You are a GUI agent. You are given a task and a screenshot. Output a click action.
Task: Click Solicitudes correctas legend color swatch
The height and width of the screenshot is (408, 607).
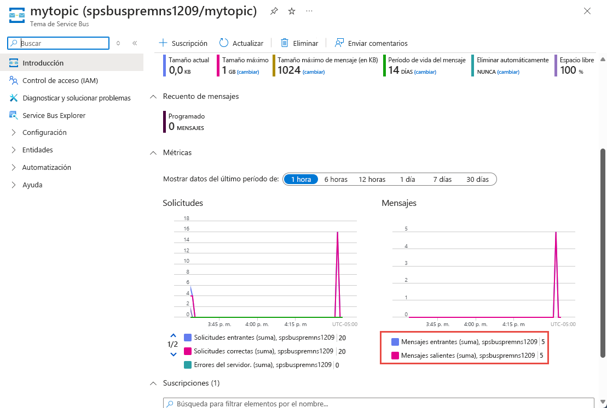(188, 351)
